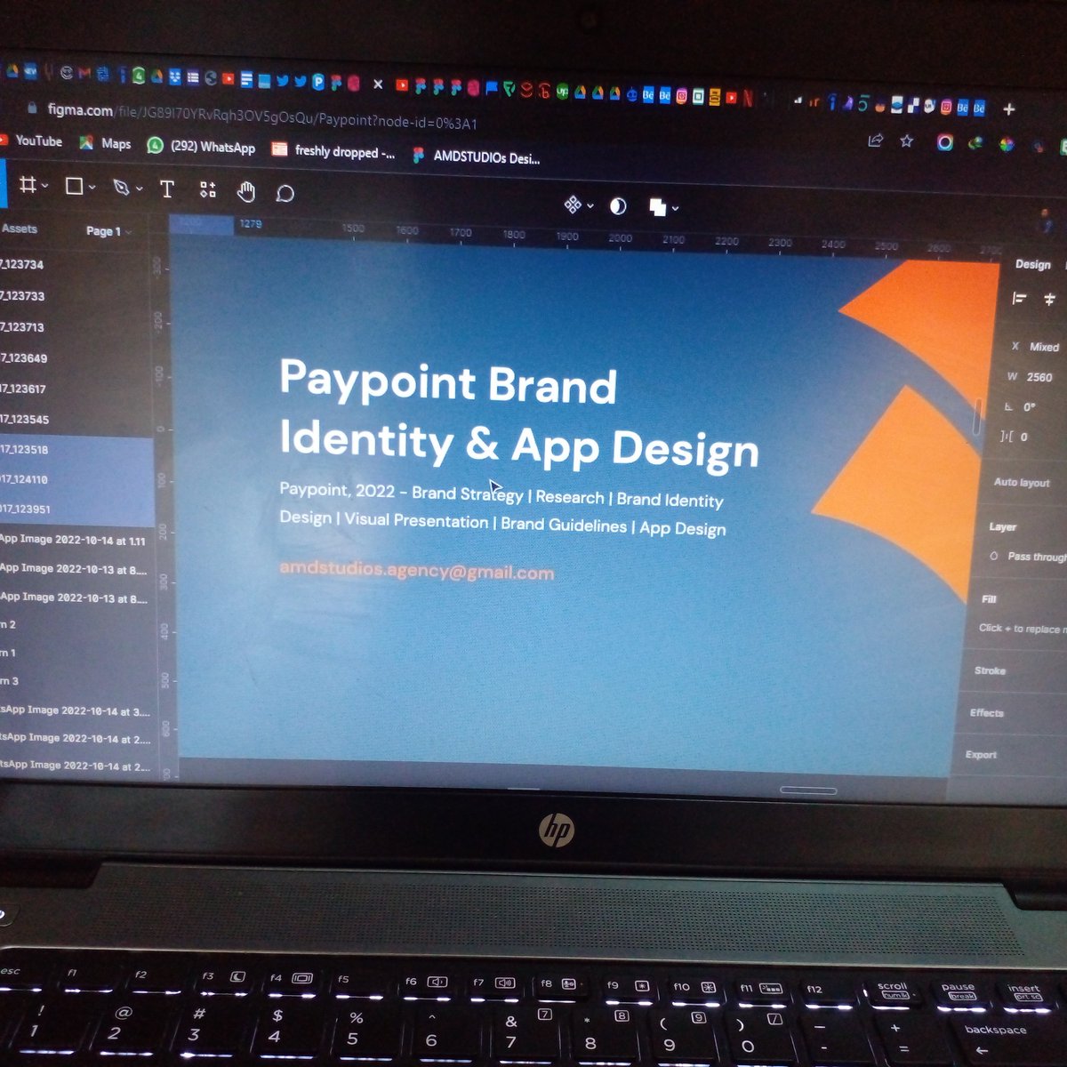Select layer ending 123733
The image size is (1067, 1067).
(x=76, y=296)
